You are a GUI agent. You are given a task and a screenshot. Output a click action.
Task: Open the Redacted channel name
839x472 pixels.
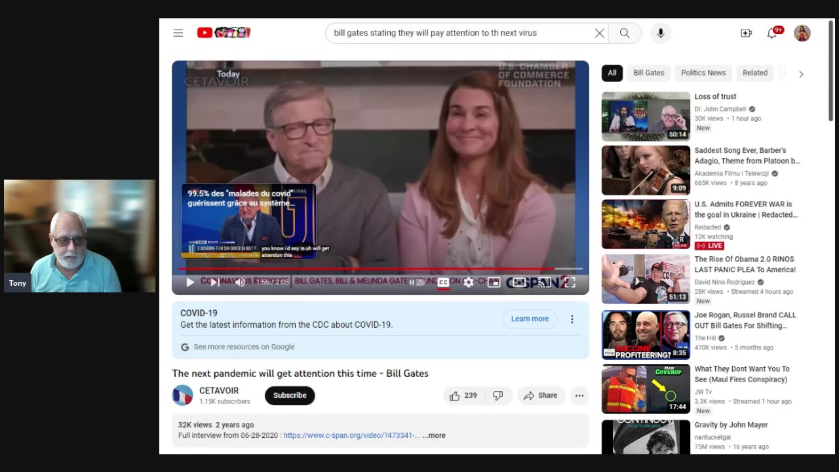pos(708,227)
